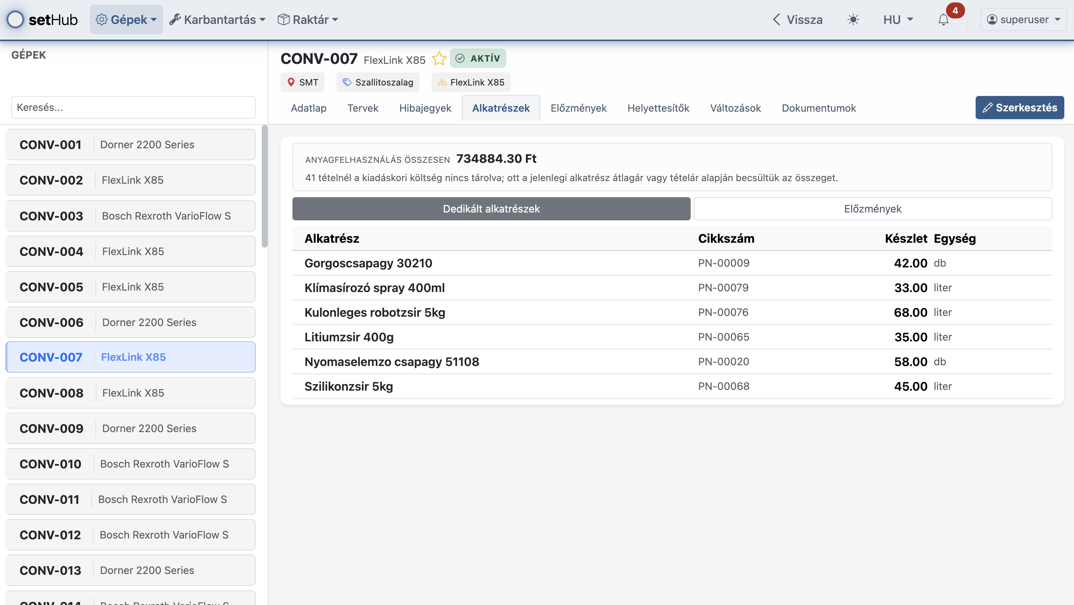Select CONV-003 Bosch Rexroth machine
Screen dimensions: 1074x605
[131, 216]
